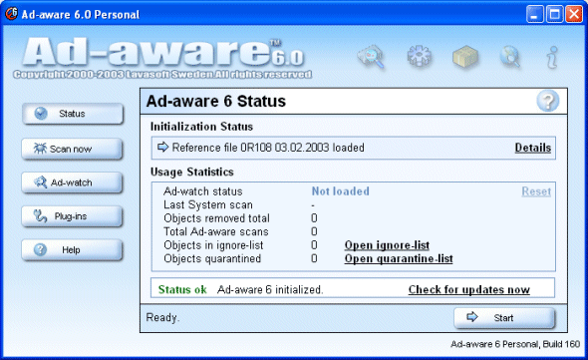This screenshot has height=360, width=588.
Task: Click the Objects removed total label
Action: (x=216, y=218)
